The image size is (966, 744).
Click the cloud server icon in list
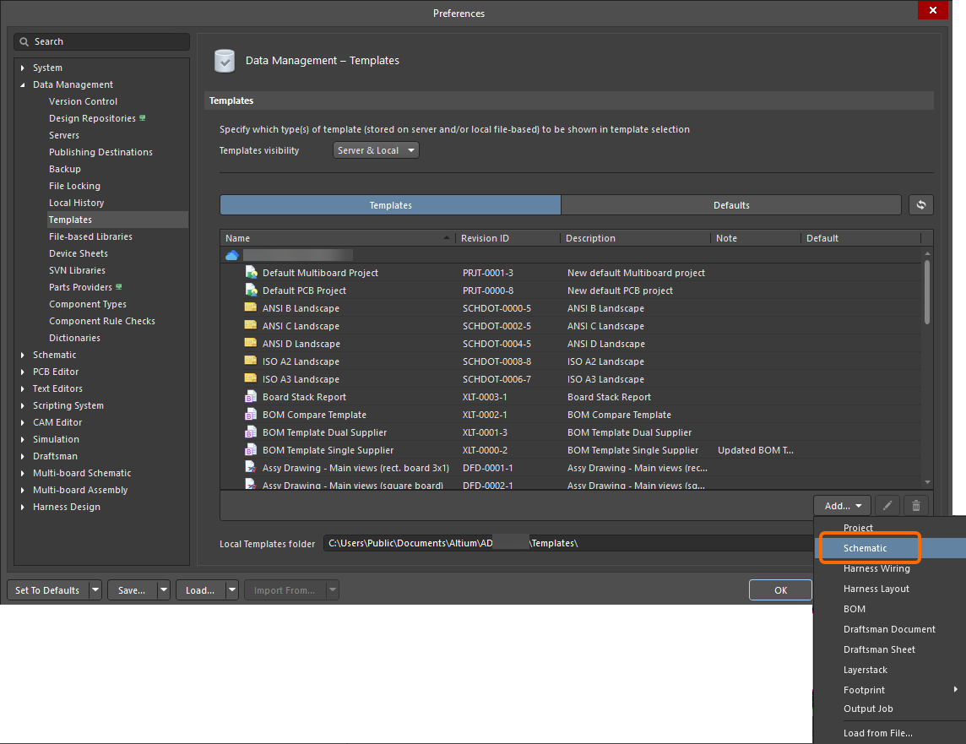point(232,255)
